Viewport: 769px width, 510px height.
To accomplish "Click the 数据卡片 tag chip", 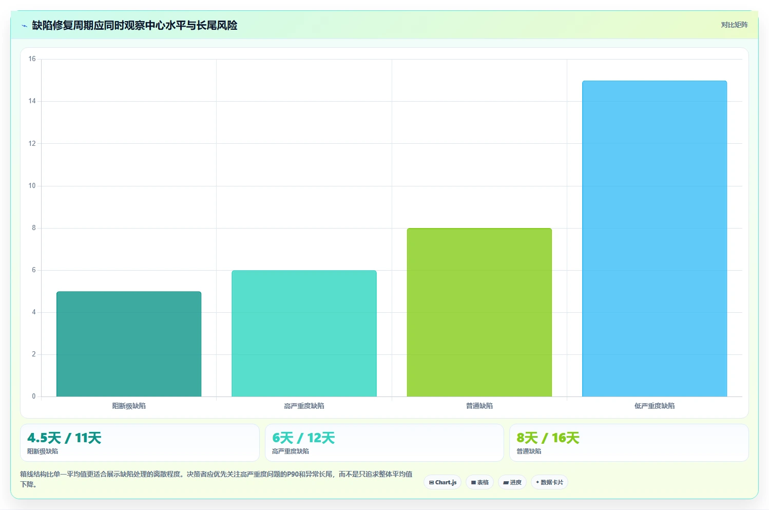I will click(x=549, y=482).
